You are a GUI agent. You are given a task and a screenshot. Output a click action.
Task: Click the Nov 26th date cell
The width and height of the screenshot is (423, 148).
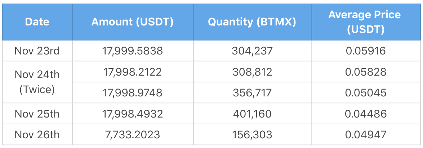[37, 135]
